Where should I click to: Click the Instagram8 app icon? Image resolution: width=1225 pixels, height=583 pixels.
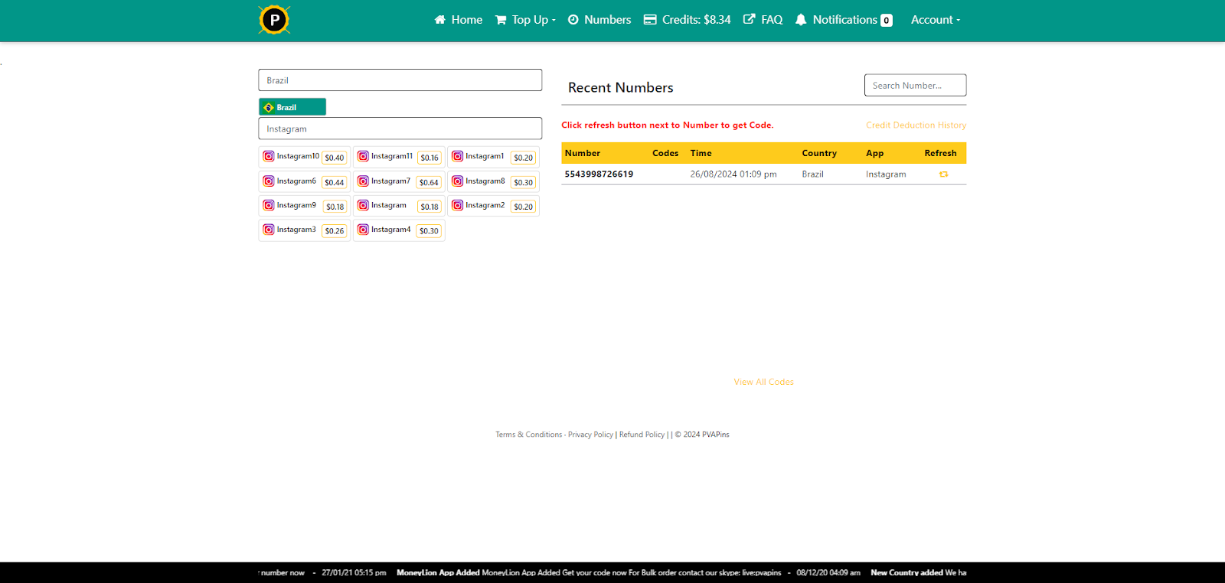click(x=457, y=181)
